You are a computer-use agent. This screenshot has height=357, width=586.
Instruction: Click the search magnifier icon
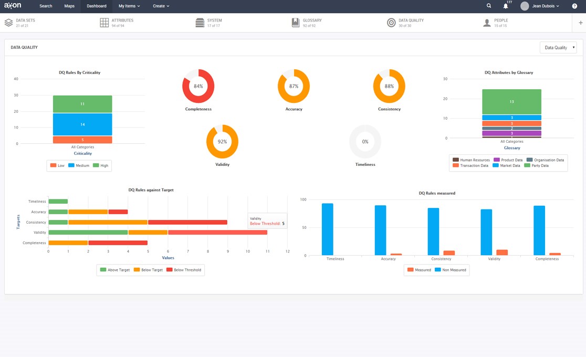click(x=489, y=6)
